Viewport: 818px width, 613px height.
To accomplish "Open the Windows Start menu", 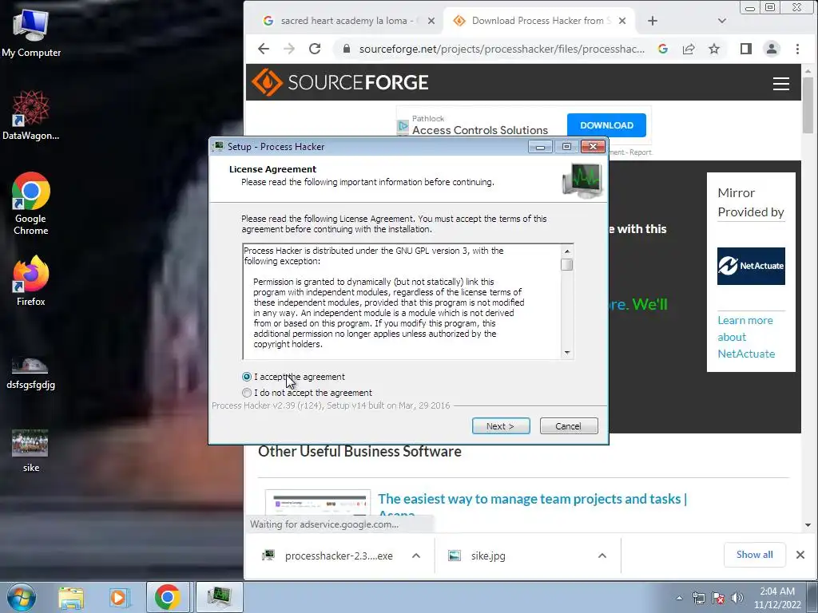I will pyautogui.click(x=22, y=597).
